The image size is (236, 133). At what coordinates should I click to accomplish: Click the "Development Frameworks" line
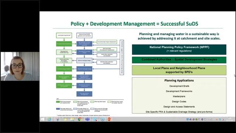(x=179, y=91)
